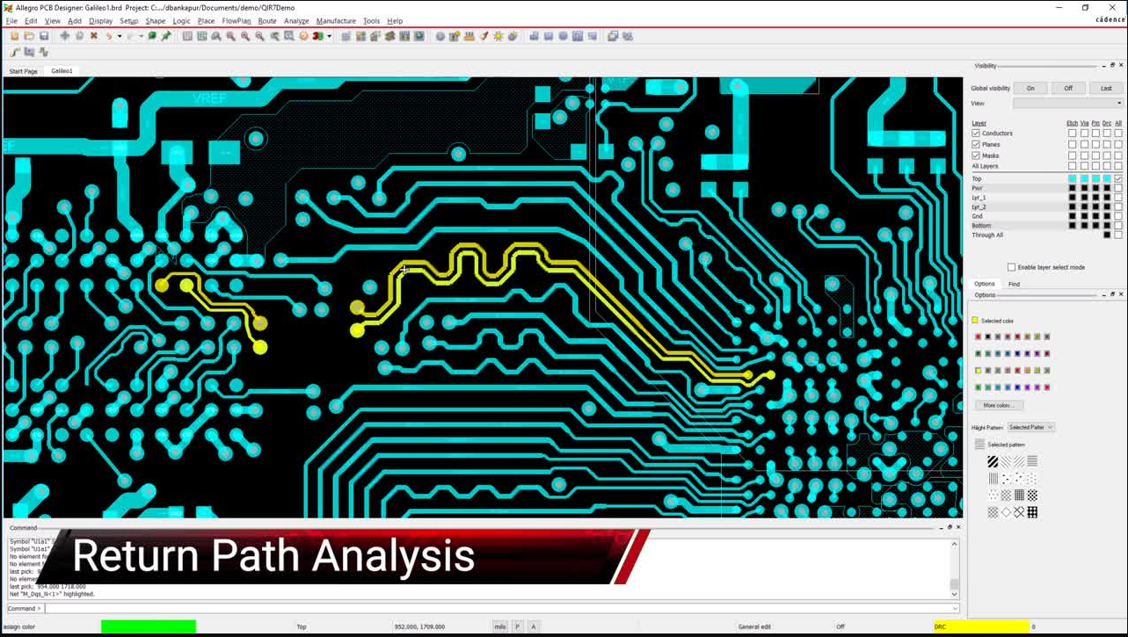Click the P status bar button
Viewport: 1128px width, 637px height.
[517, 626]
